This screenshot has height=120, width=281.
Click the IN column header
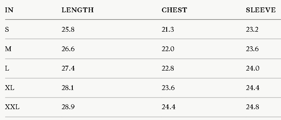coord(9,10)
